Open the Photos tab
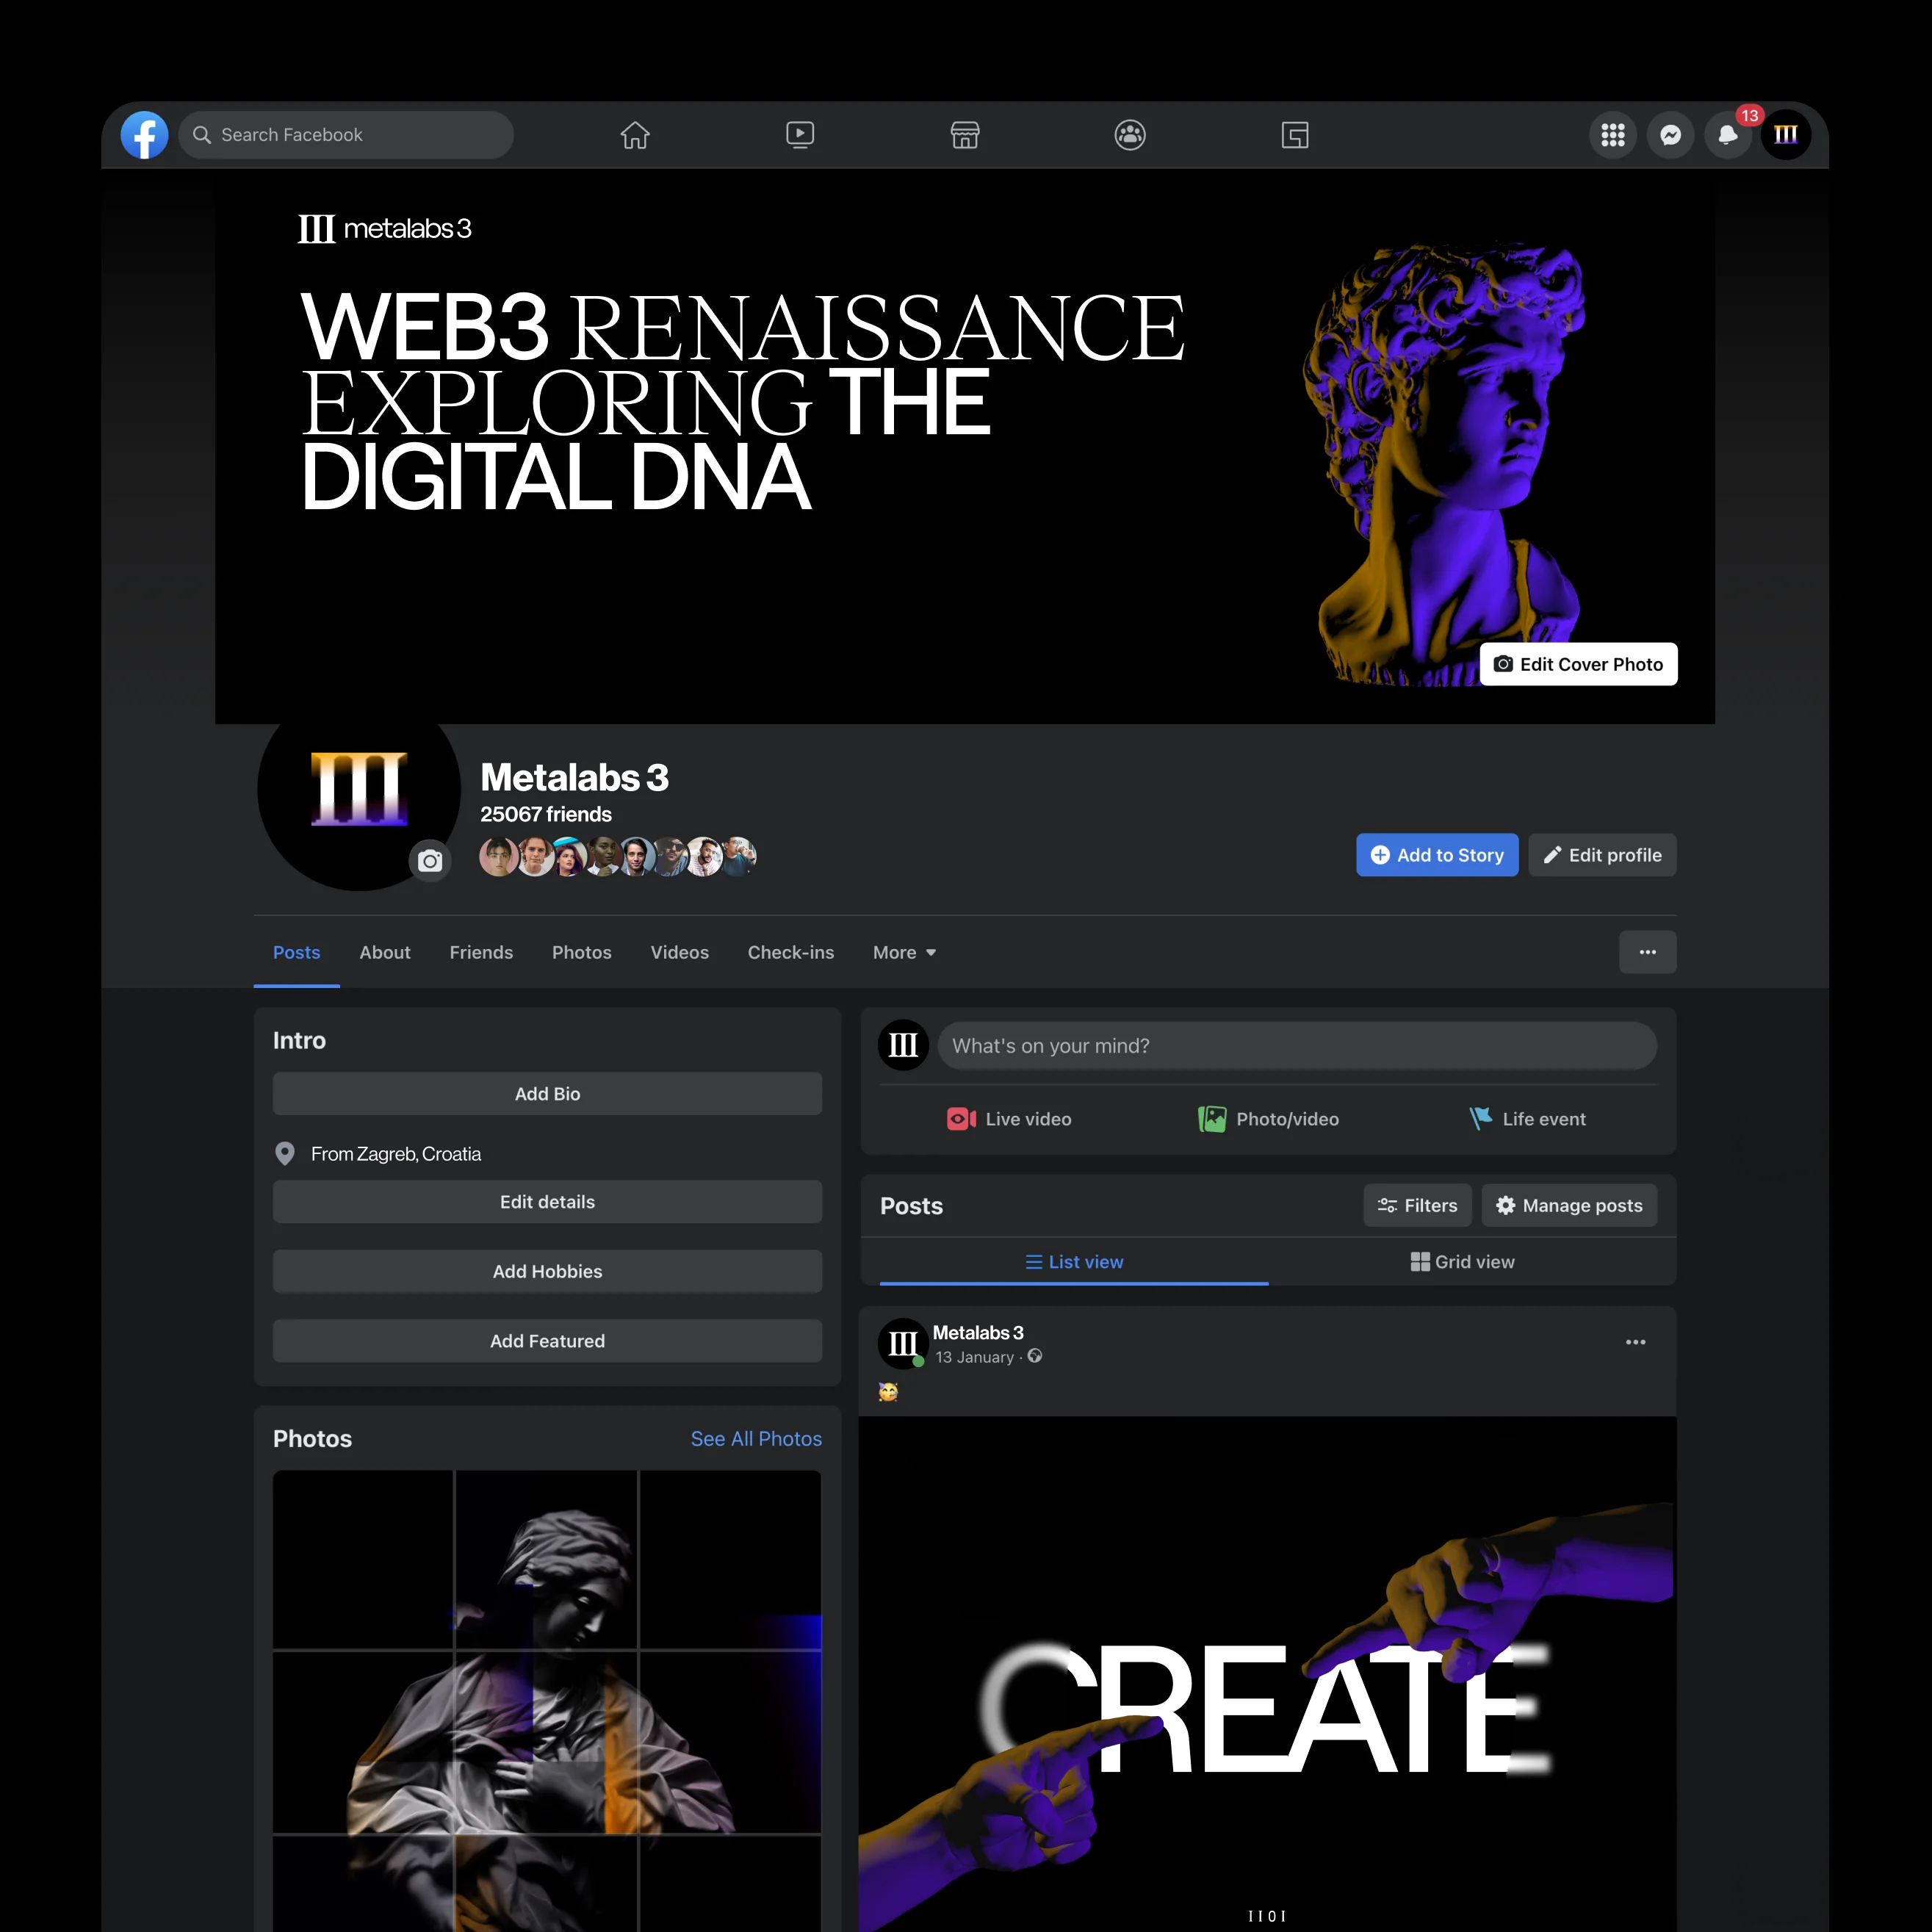This screenshot has height=1932, width=1932. coord(582,952)
